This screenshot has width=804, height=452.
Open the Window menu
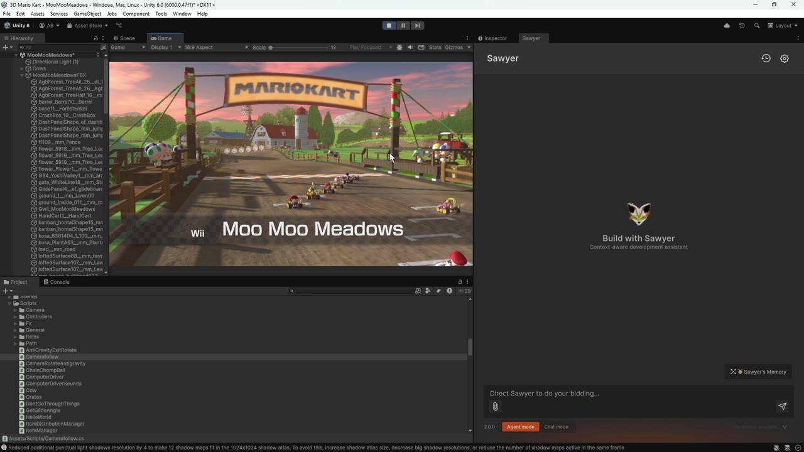click(x=182, y=14)
